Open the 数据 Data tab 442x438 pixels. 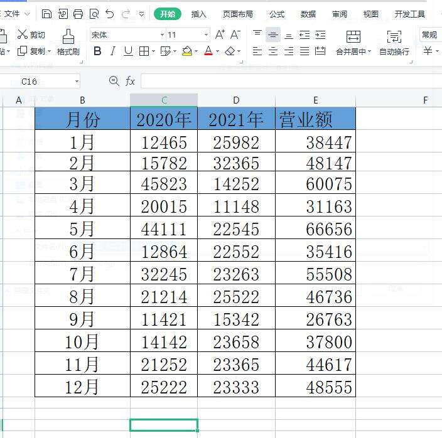(x=308, y=14)
